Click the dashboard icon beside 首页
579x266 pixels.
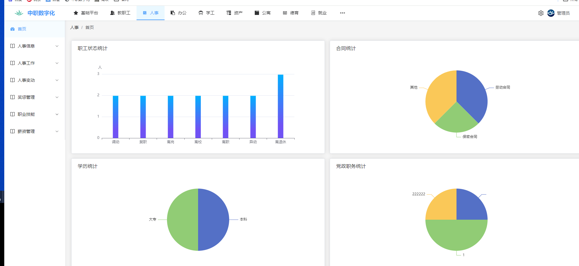12,29
